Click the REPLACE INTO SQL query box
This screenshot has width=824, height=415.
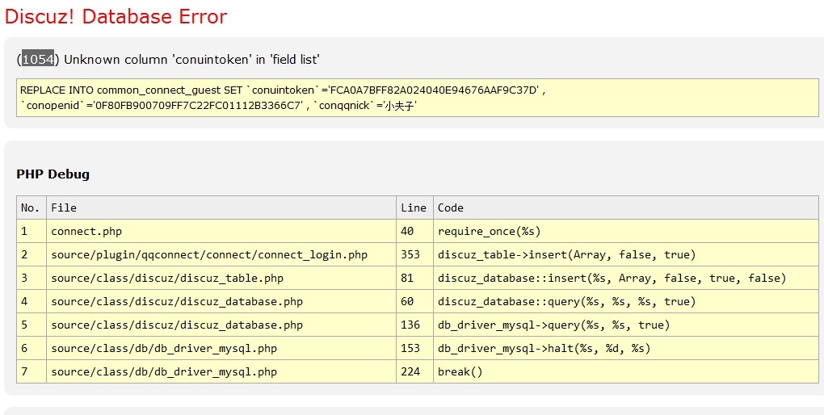point(417,98)
